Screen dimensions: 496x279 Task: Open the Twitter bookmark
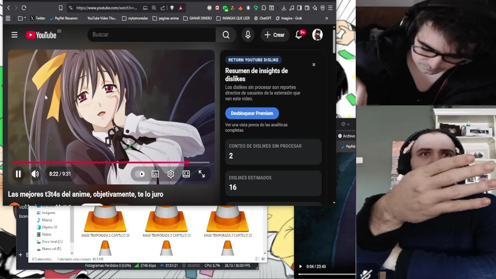click(x=38, y=18)
